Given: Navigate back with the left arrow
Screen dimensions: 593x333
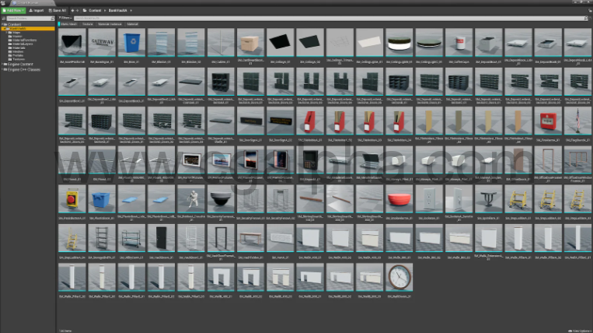Looking at the screenshot, I should [x=72, y=9].
